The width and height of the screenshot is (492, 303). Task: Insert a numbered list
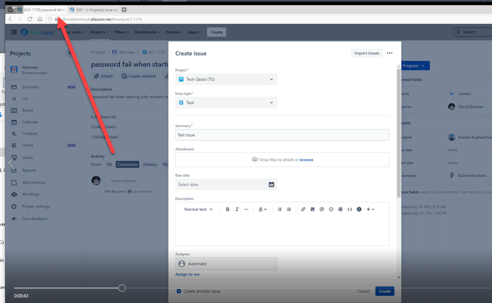coord(289,209)
